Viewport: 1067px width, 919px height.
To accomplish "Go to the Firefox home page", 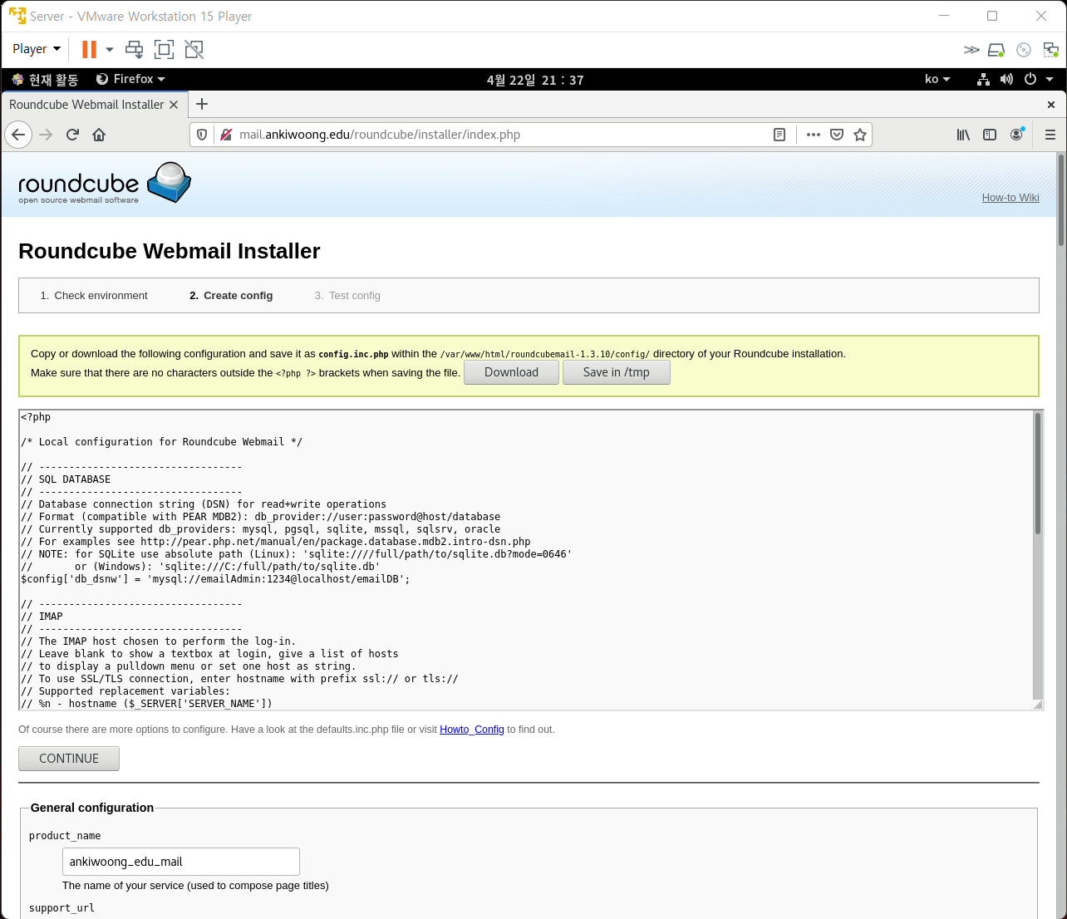I will pos(99,135).
